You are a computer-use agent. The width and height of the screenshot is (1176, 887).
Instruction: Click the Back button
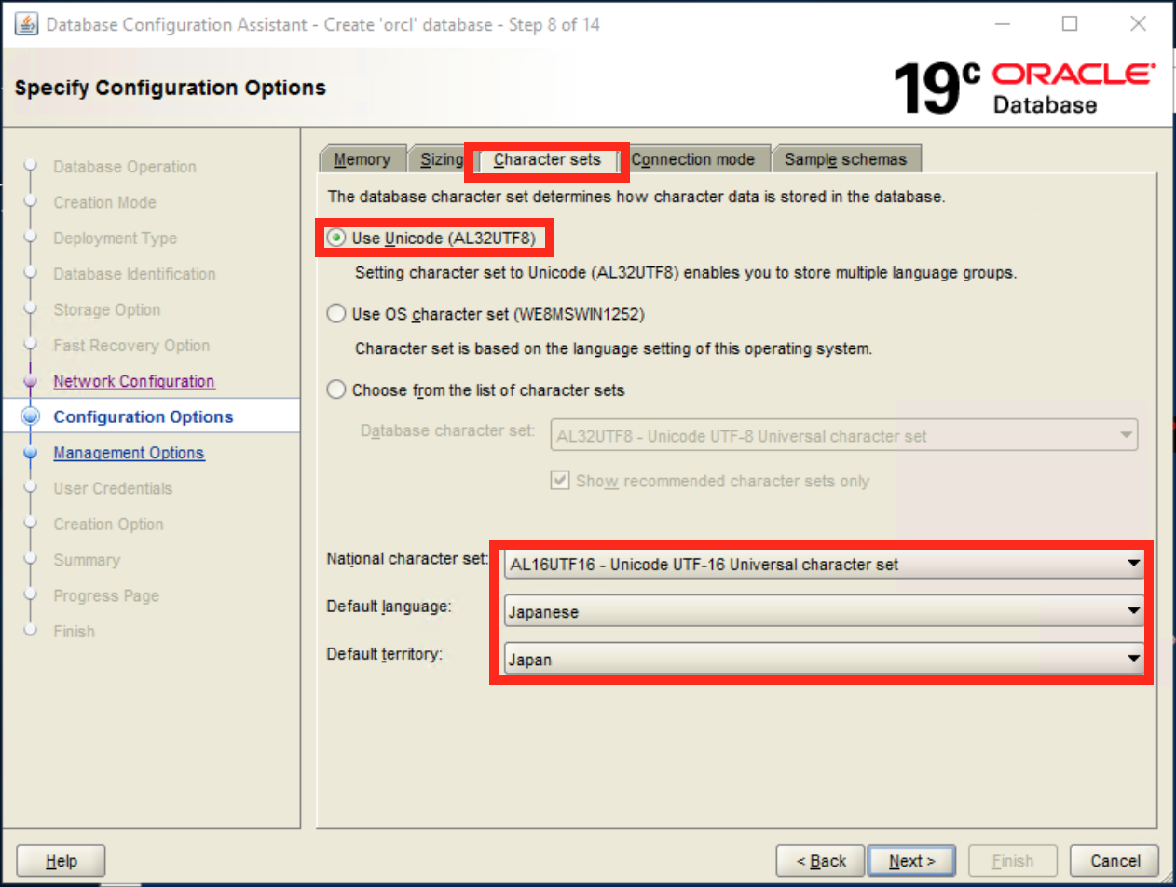tap(819, 861)
